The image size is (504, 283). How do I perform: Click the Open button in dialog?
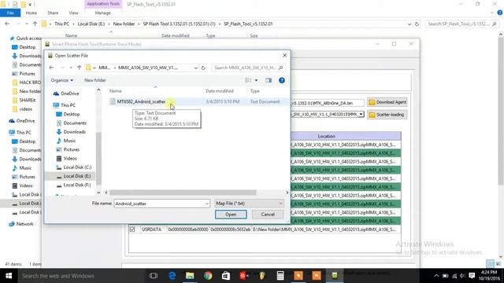231,215
